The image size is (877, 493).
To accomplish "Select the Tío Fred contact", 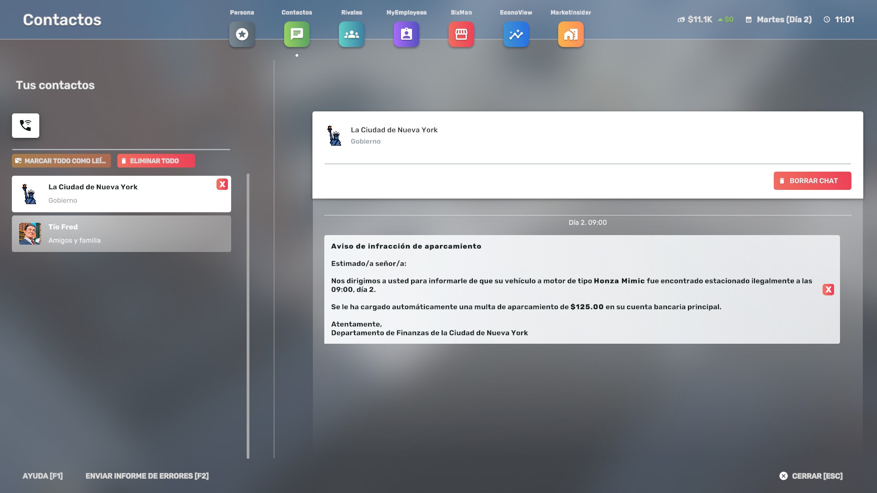I will pyautogui.click(x=121, y=234).
